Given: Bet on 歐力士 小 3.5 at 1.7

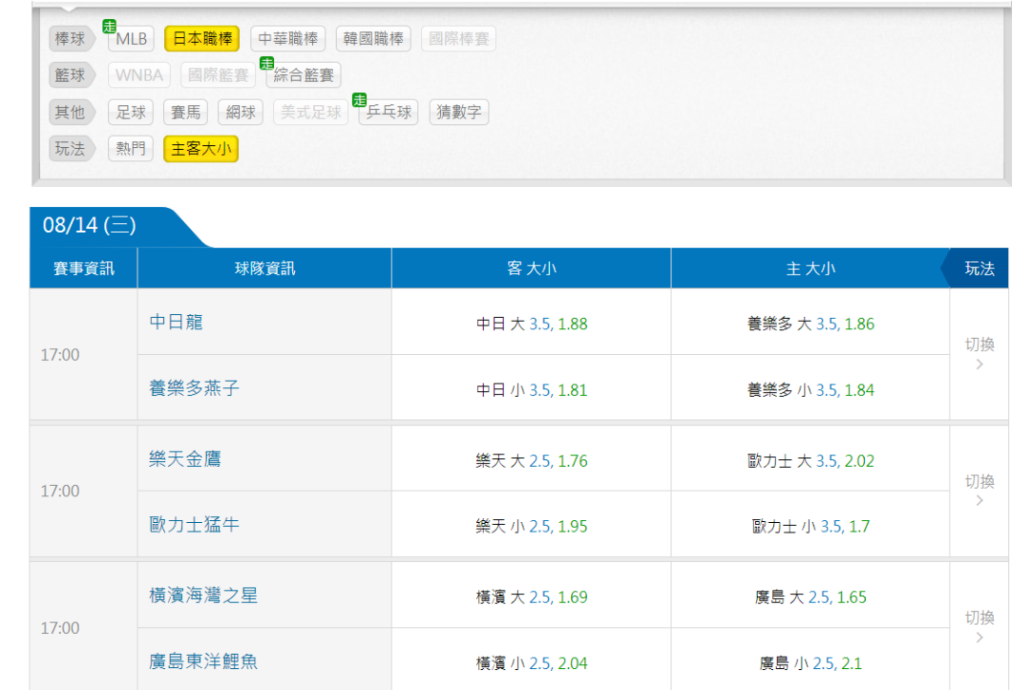Looking at the screenshot, I should (810, 526).
